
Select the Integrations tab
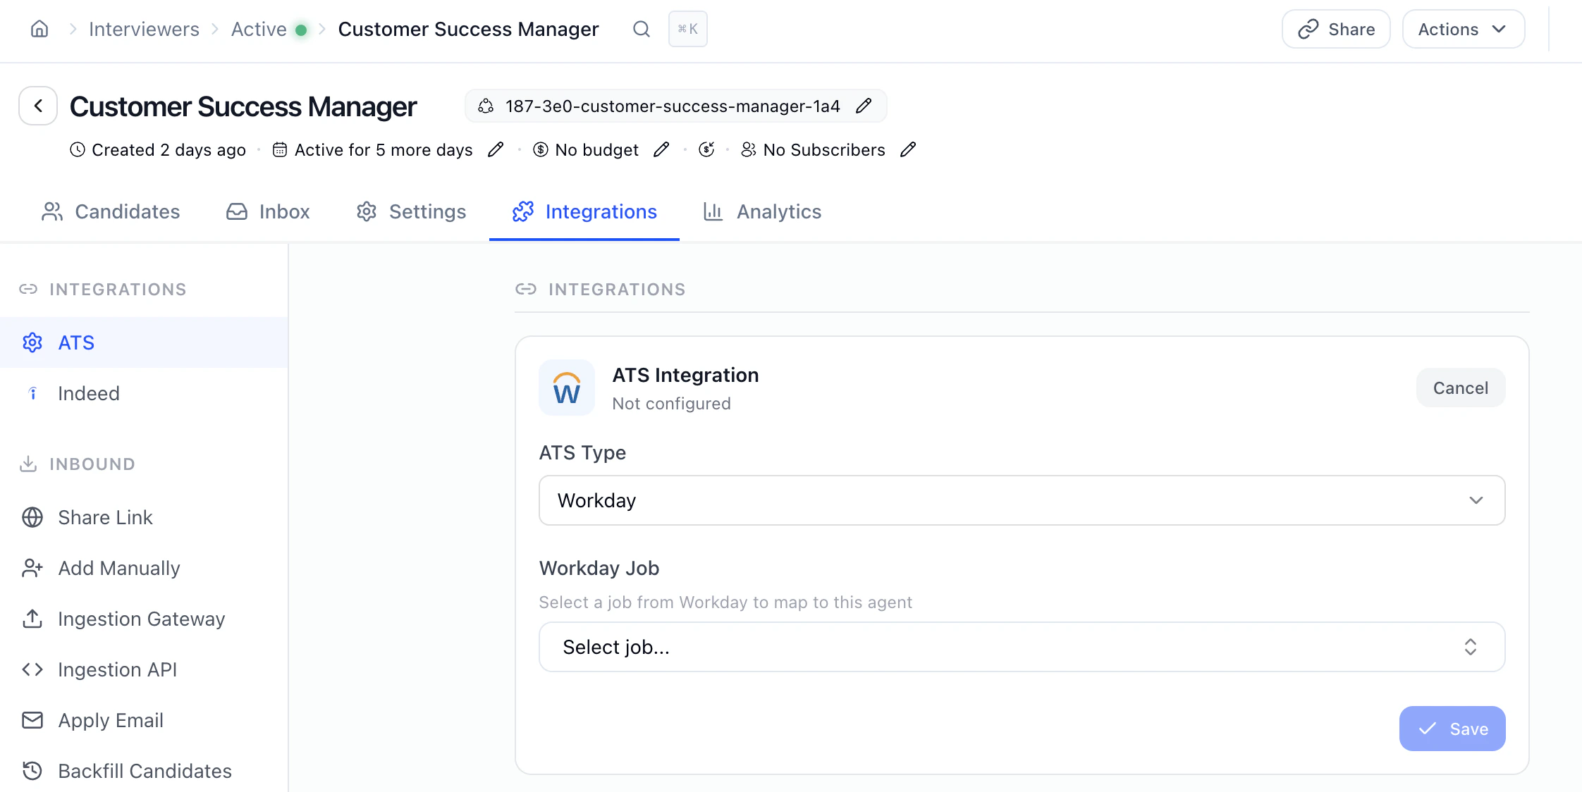pyautogui.click(x=584, y=211)
